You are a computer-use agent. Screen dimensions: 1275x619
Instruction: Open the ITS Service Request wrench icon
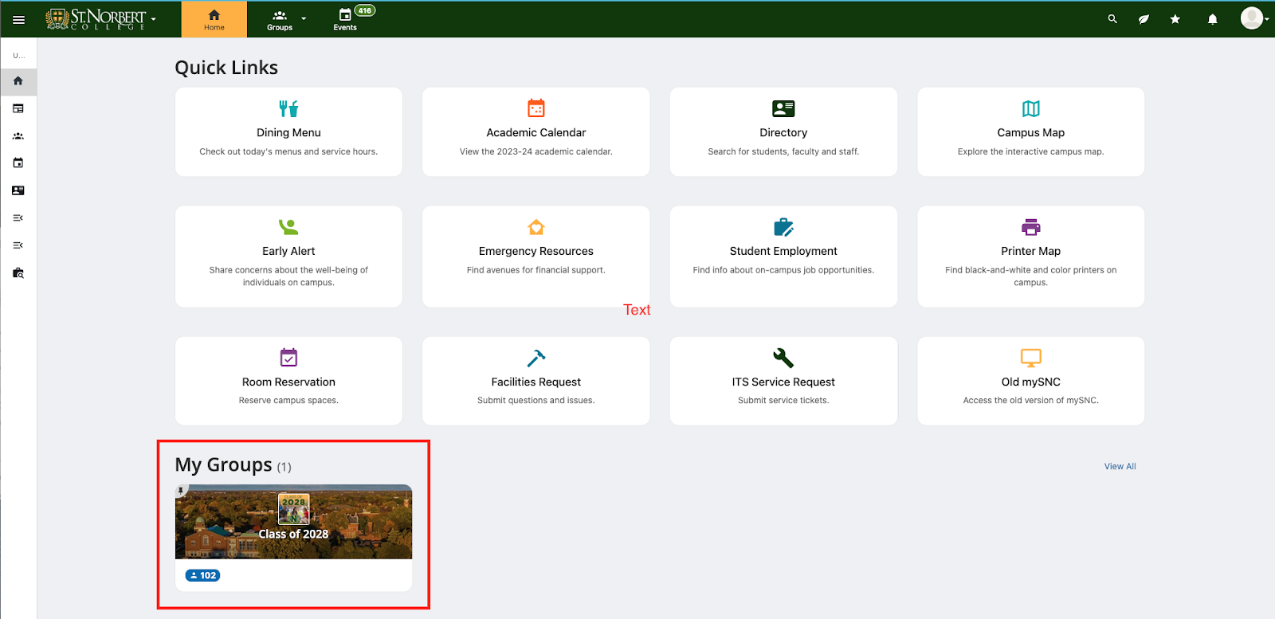click(x=783, y=358)
